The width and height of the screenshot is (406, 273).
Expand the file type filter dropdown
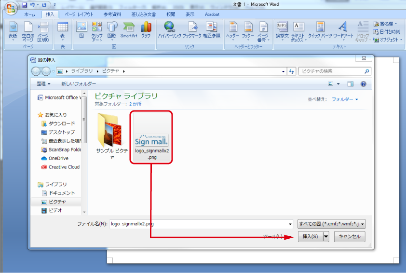coord(331,224)
